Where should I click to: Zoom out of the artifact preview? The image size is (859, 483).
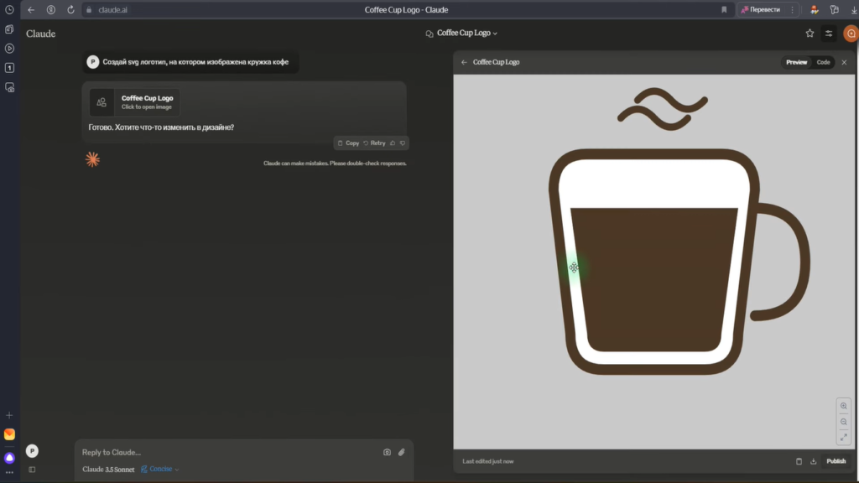tap(844, 422)
